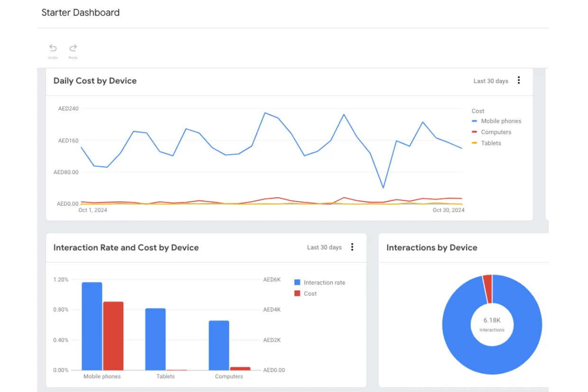Click the Interaction rate legend label
Image resolution: width=588 pixels, height=392 pixels.
[x=324, y=283]
